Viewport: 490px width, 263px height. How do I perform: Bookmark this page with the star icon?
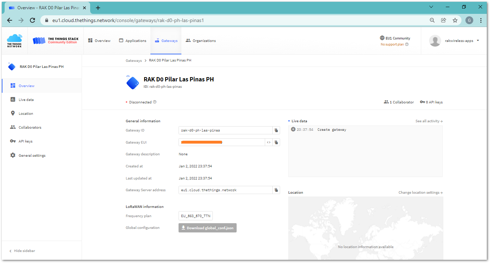[455, 20]
